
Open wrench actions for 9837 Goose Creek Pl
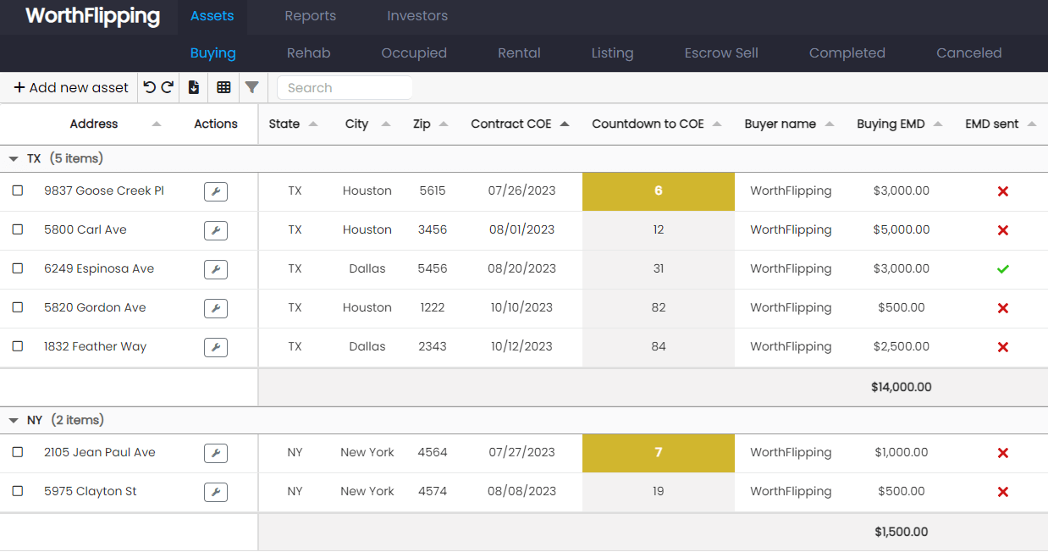[216, 191]
